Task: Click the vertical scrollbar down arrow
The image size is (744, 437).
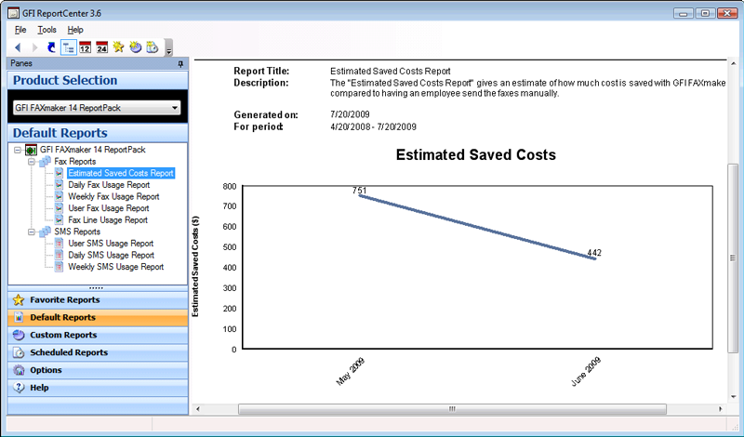Action: pos(733,397)
